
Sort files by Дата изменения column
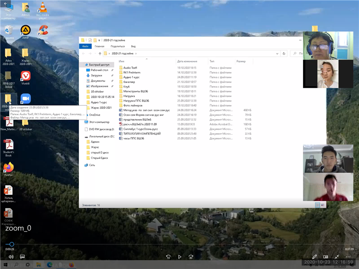coord(187,61)
